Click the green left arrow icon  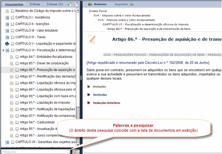pos(90,5)
